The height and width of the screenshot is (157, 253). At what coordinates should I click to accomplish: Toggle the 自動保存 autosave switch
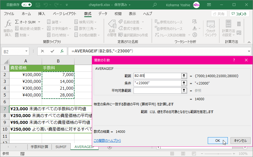(x=27, y=5)
